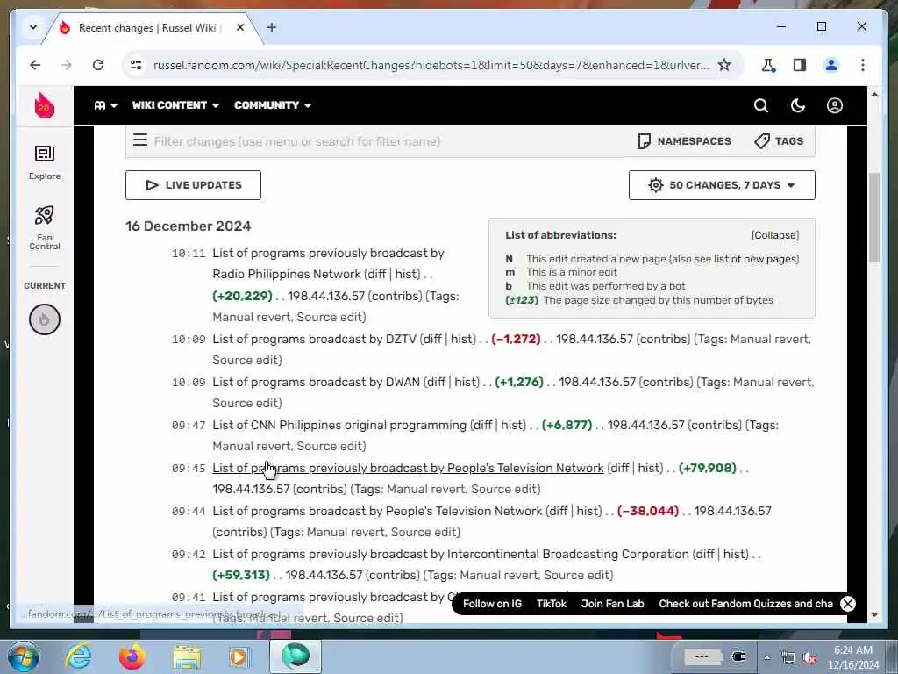The image size is (898, 674).
Task: Click the scrollbar down arrow
Action: [x=874, y=615]
